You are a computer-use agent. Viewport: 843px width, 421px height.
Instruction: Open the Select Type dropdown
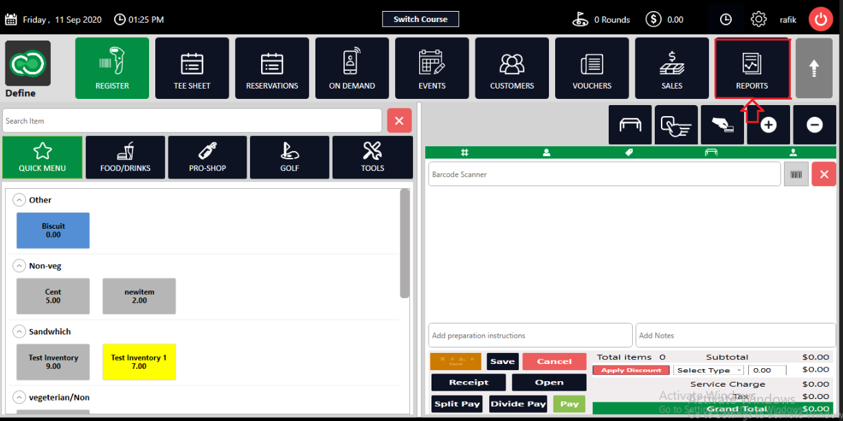(708, 370)
